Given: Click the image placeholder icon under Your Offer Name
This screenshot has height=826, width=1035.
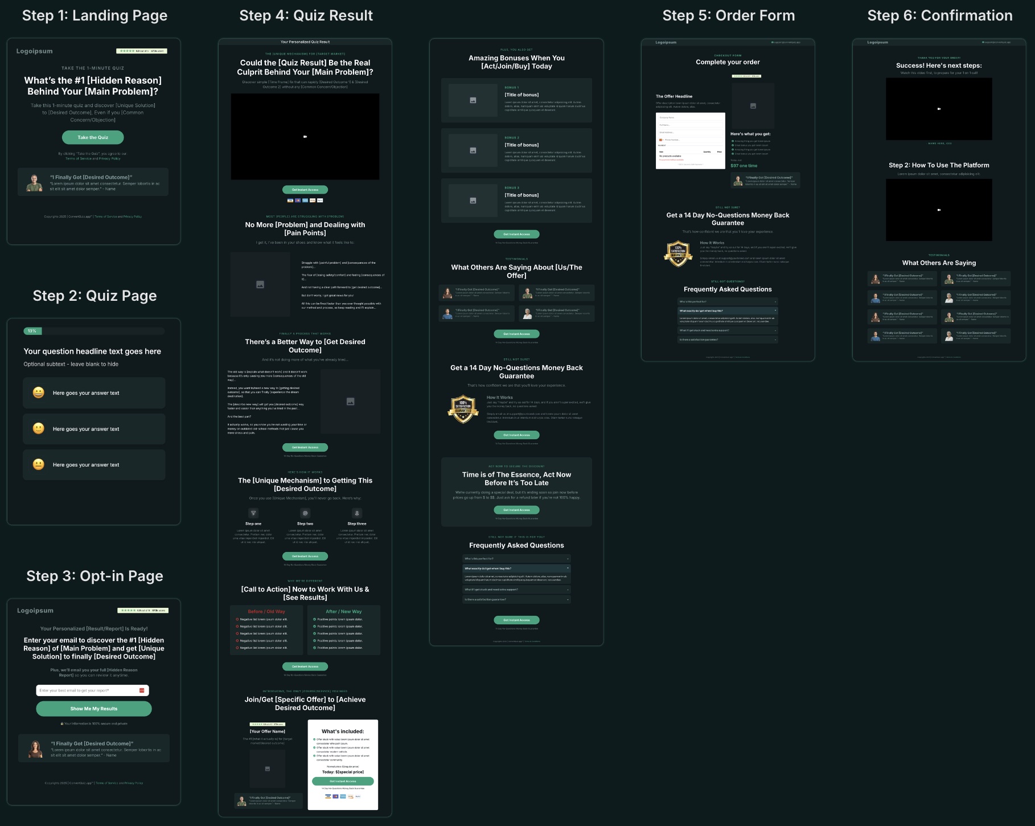Looking at the screenshot, I should pyautogui.click(x=268, y=769).
